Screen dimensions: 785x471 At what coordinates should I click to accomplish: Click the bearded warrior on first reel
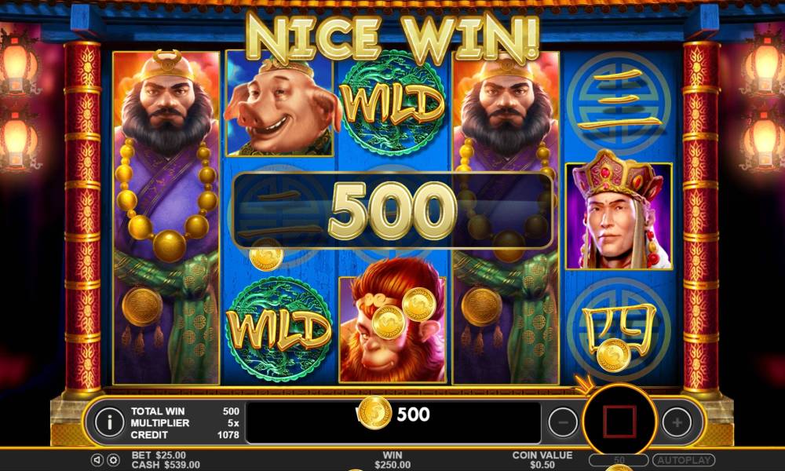166,217
